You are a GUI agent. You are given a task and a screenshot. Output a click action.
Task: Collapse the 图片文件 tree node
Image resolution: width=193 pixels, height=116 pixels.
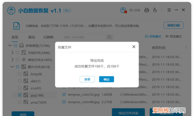click(x=12, y=67)
